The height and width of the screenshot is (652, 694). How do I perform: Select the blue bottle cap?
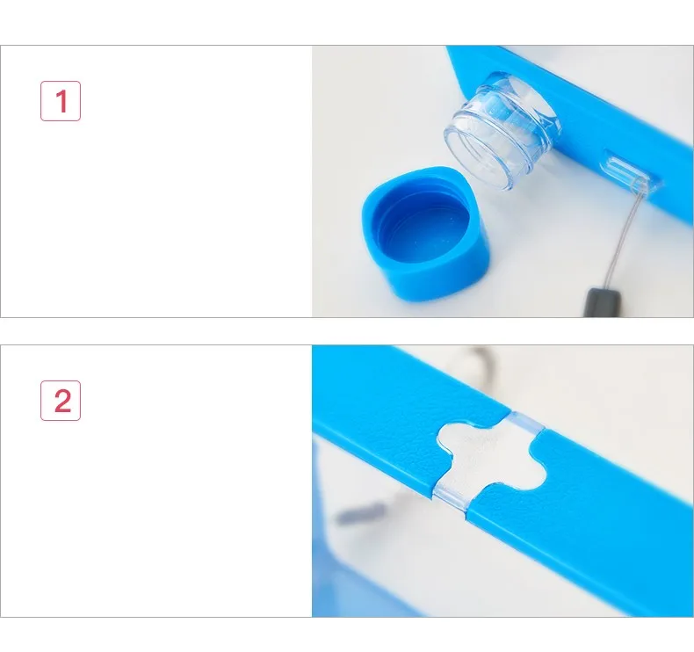click(426, 234)
